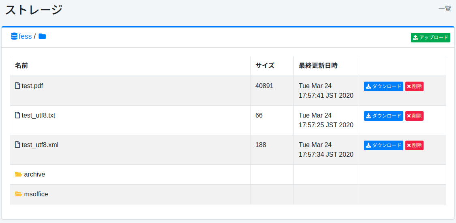This screenshot has height=223, width=456.
Task: Click the file icon beside test_utf8.txt
Action: (17, 116)
